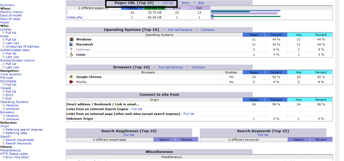Click the bar graph for the root page row
This screenshot has height=161, width=344.
(245, 12)
